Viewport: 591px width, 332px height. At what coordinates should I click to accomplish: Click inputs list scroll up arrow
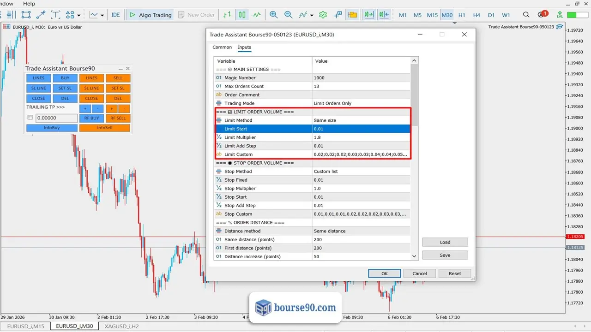point(414,60)
